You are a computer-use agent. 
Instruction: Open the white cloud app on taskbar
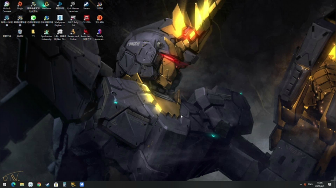coord(30,185)
